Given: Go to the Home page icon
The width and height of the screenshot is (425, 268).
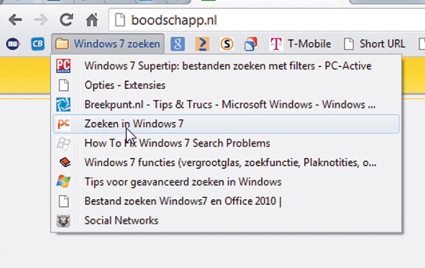Looking at the screenshot, I should [92, 20].
